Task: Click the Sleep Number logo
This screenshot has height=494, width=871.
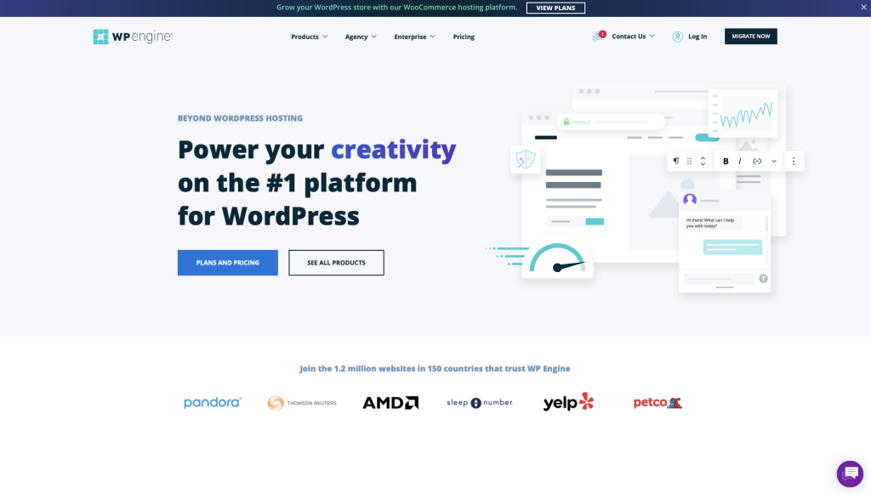Action: (x=480, y=402)
